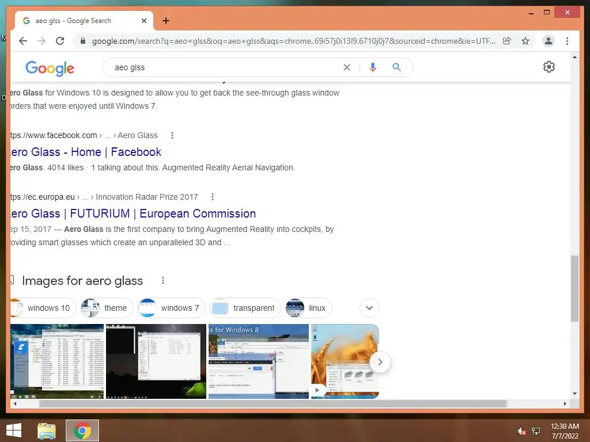Bookmark this page with the star icon
The height and width of the screenshot is (442, 590).
(525, 41)
